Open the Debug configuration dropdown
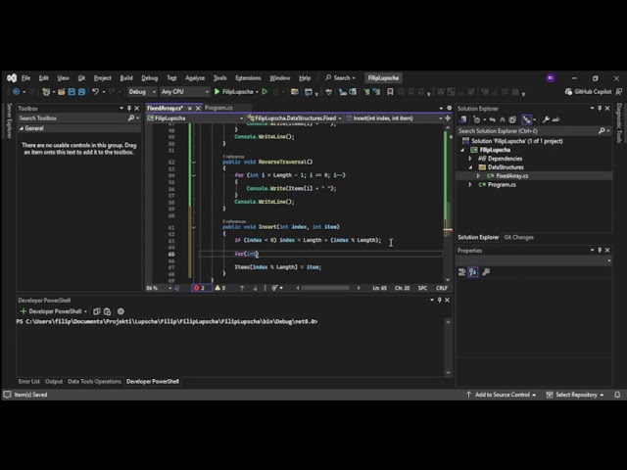The width and height of the screenshot is (627, 470). click(x=142, y=92)
